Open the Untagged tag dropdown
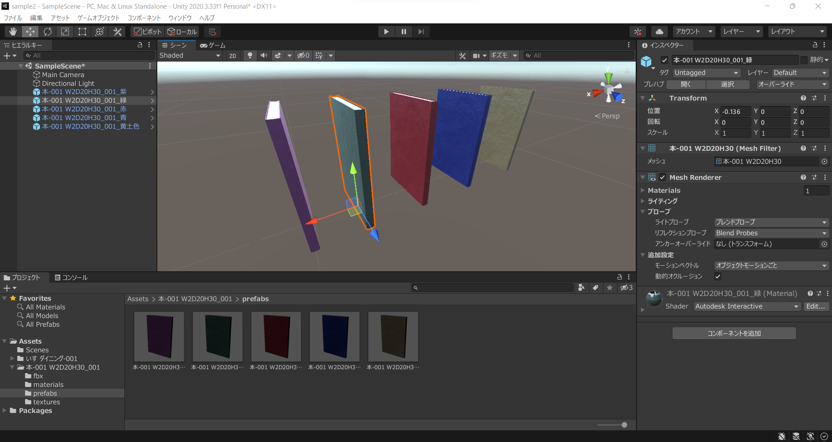832x442 pixels. click(x=706, y=72)
